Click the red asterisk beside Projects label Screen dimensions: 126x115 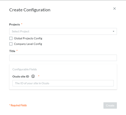pos(22,24)
